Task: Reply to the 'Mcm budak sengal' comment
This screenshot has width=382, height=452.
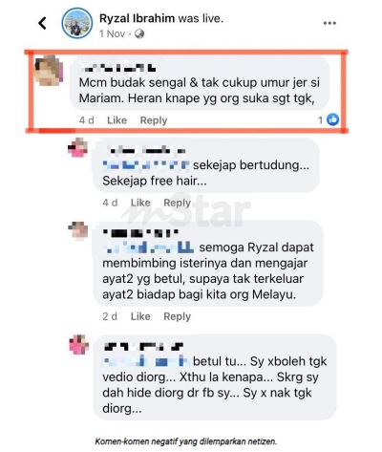Action: 154,120
